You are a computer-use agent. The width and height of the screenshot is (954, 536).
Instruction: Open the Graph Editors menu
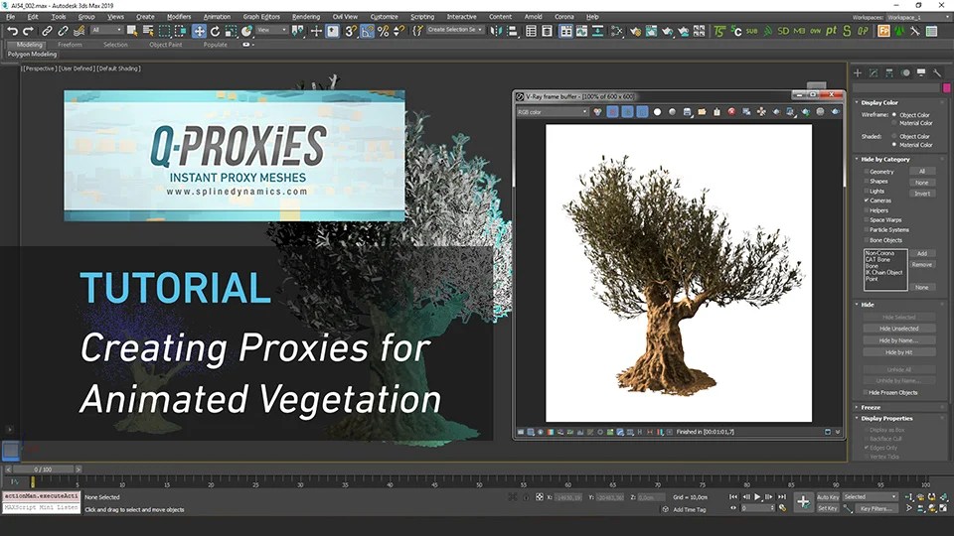click(x=261, y=17)
